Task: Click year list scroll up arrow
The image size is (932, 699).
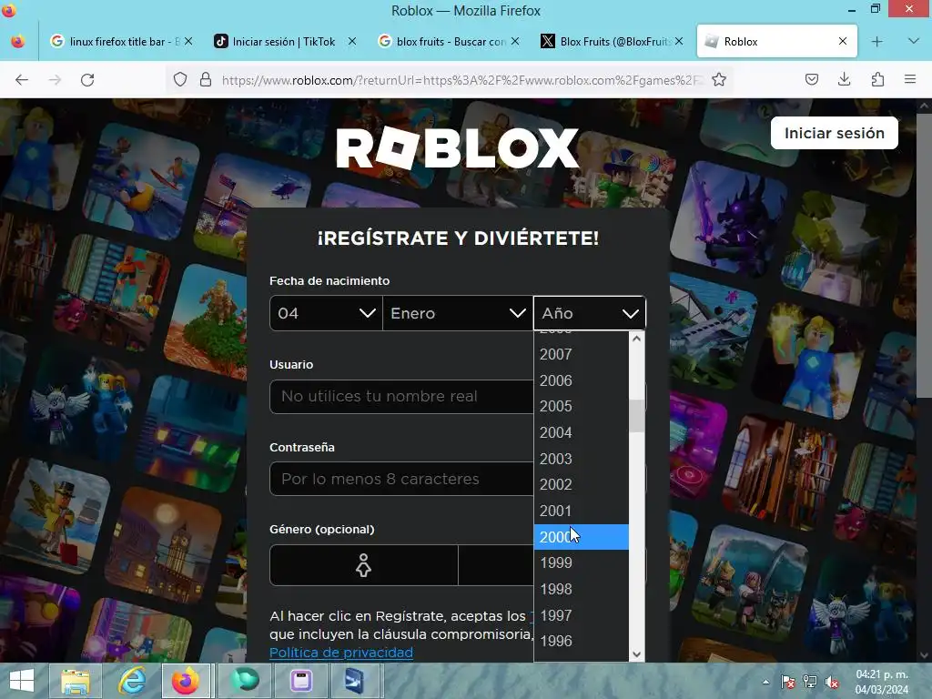Action: 636,339
